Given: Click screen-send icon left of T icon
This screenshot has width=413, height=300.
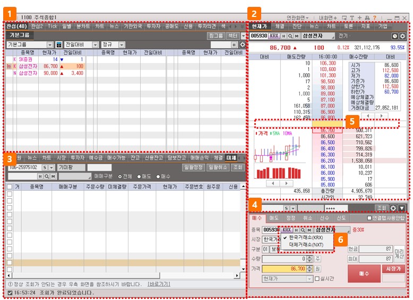Looking at the screenshot, I should 344,18.
